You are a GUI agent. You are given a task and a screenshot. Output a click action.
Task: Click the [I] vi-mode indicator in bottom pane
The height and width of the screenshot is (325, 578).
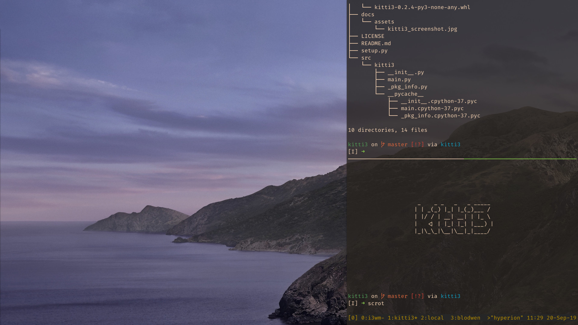click(353, 303)
